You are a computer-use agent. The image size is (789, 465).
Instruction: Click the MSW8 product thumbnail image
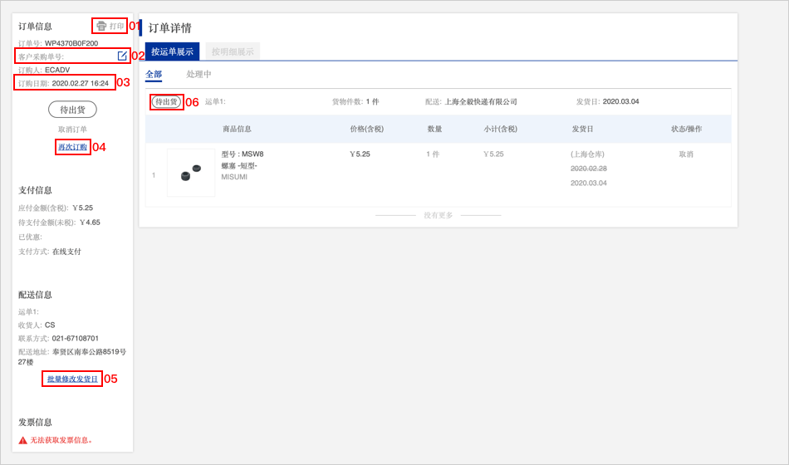click(x=191, y=173)
